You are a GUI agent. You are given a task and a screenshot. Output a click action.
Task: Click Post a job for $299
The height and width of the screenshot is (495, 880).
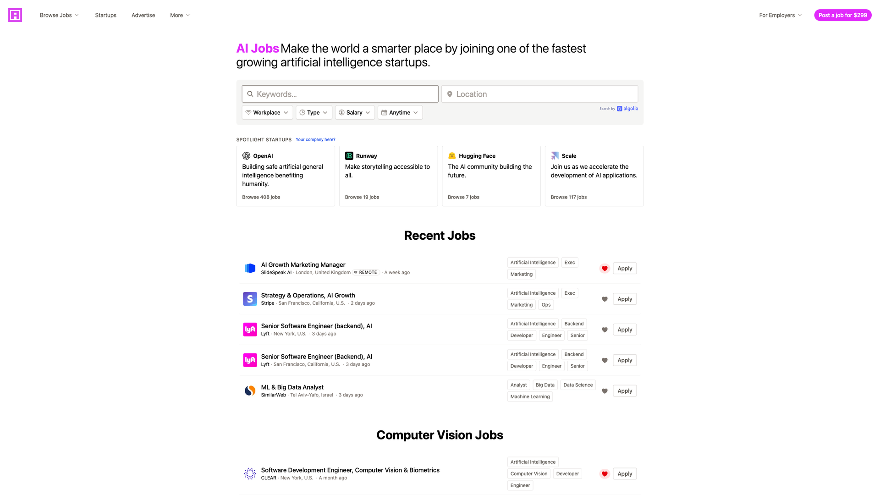point(842,15)
